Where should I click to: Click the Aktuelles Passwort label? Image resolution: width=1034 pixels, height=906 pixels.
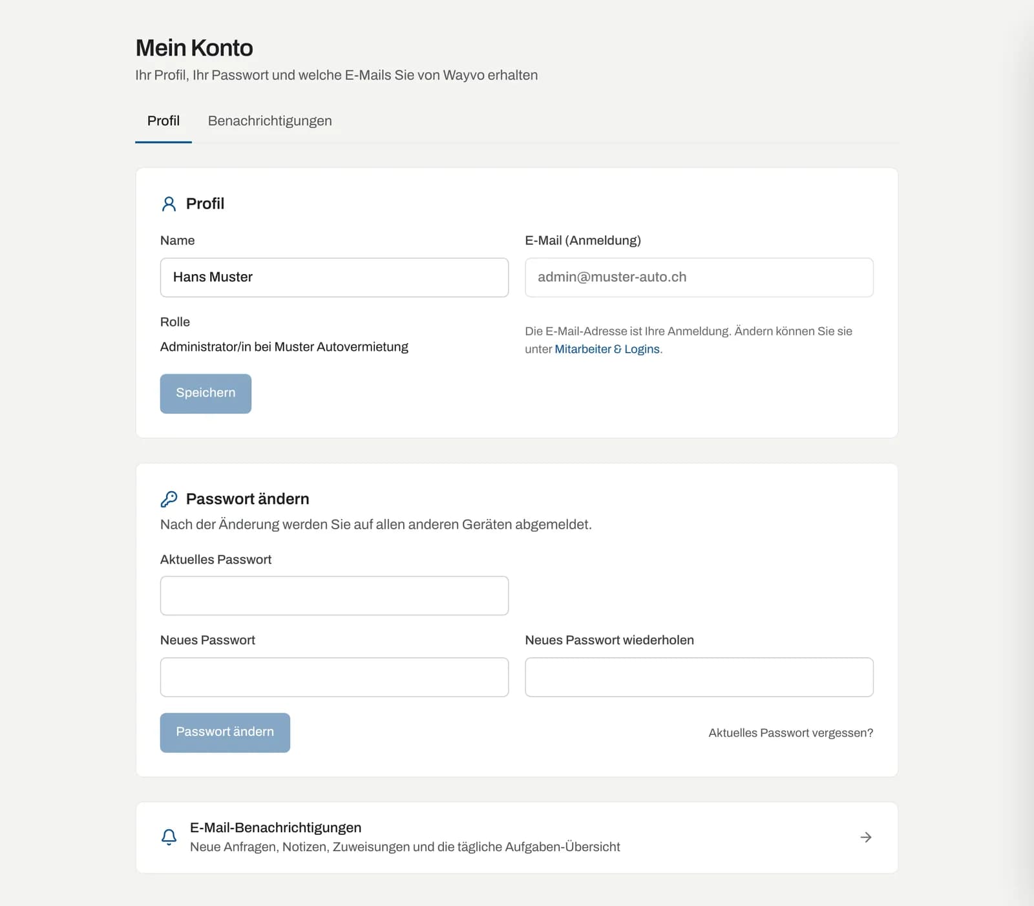(216, 560)
